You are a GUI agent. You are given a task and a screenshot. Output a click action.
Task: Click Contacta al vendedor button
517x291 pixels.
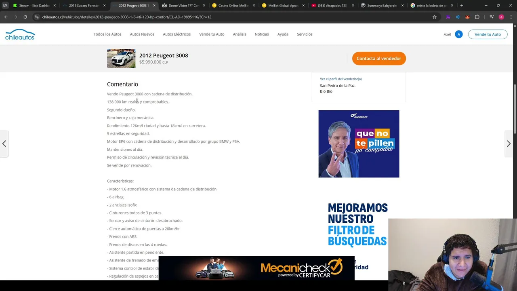pos(379,59)
